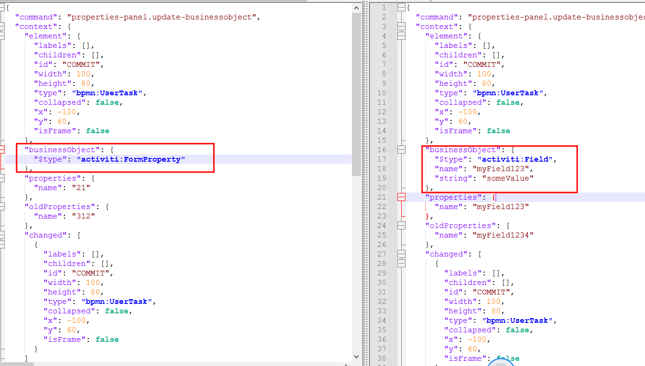Collapse the "oldProperties" fold in left pane

1,207
